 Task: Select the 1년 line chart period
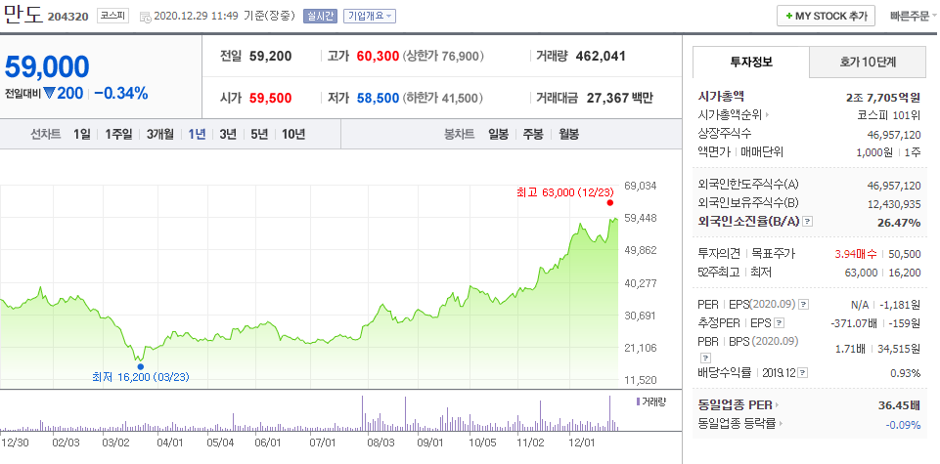coord(197,134)
